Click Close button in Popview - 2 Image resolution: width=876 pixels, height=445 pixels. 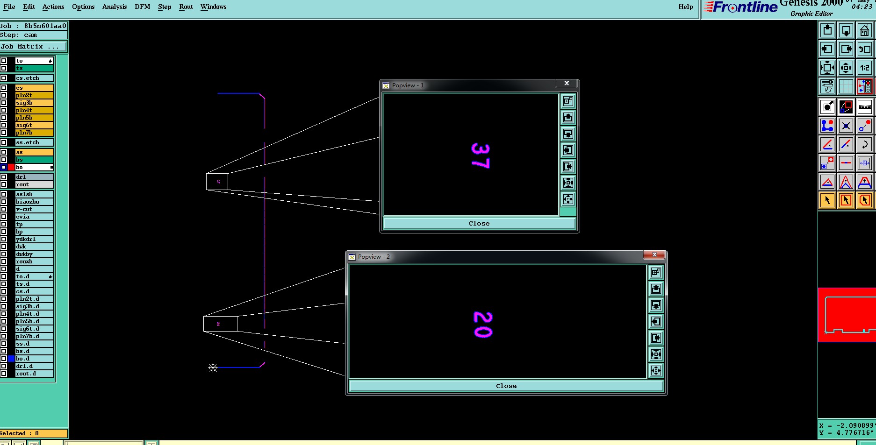506,386
